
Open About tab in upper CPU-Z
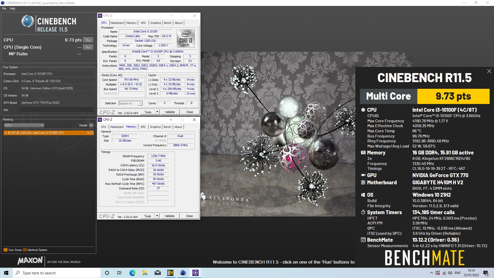tap(179, 23)
